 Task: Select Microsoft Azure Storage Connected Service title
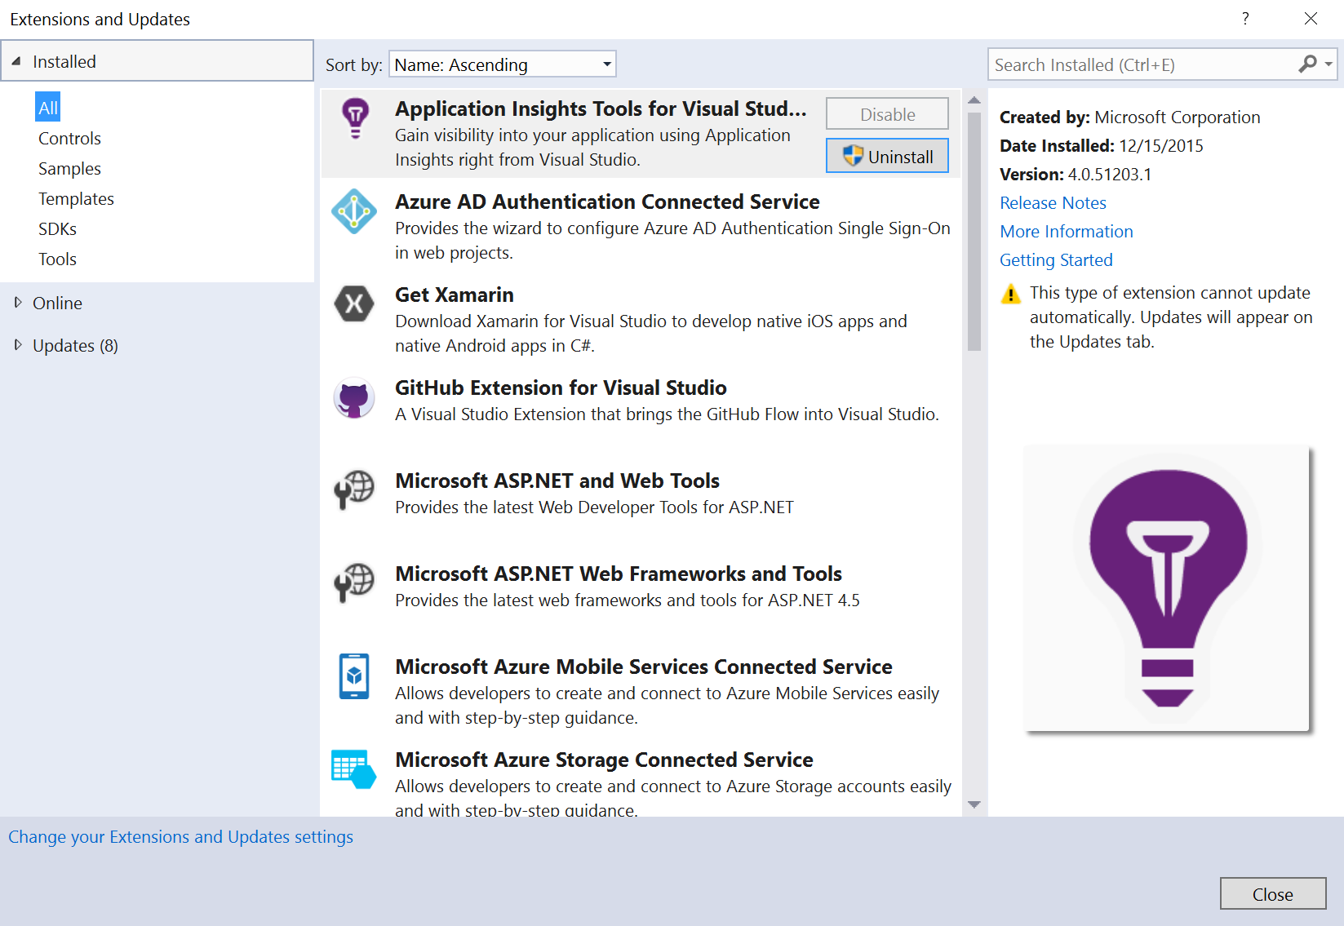tap(604, 760)
